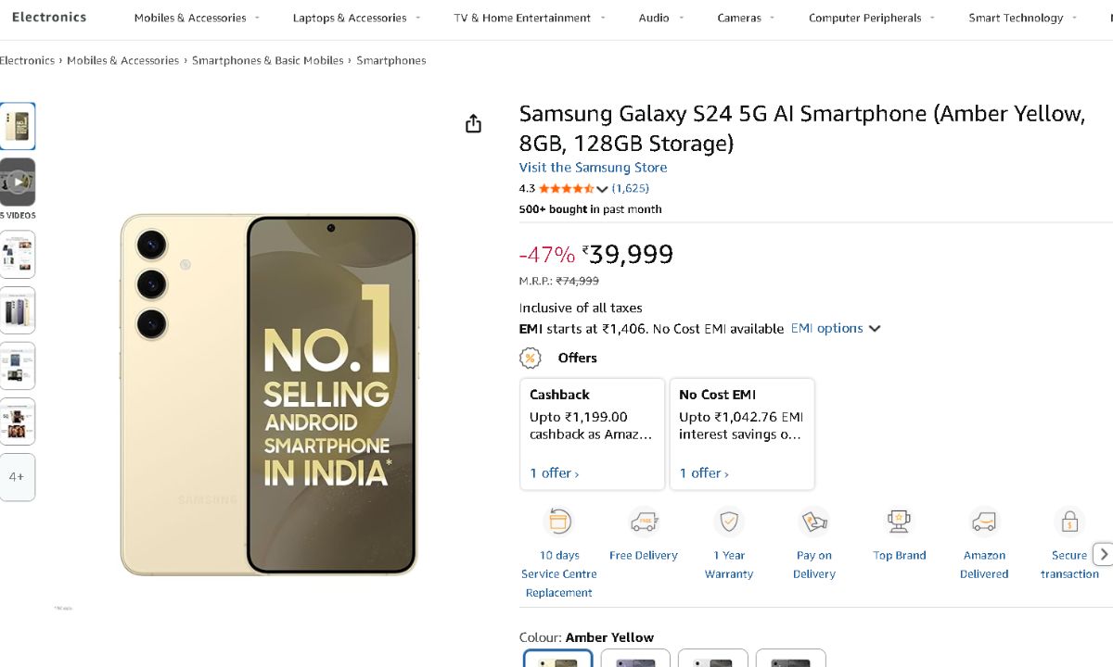The image size is (1113, 667).
Task: Click the share icon above product image
Action: (x=473, y=124)
